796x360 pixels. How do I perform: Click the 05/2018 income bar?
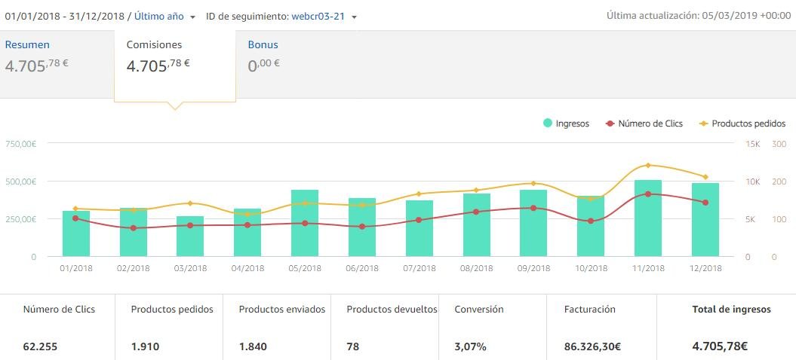pos(305,223)
